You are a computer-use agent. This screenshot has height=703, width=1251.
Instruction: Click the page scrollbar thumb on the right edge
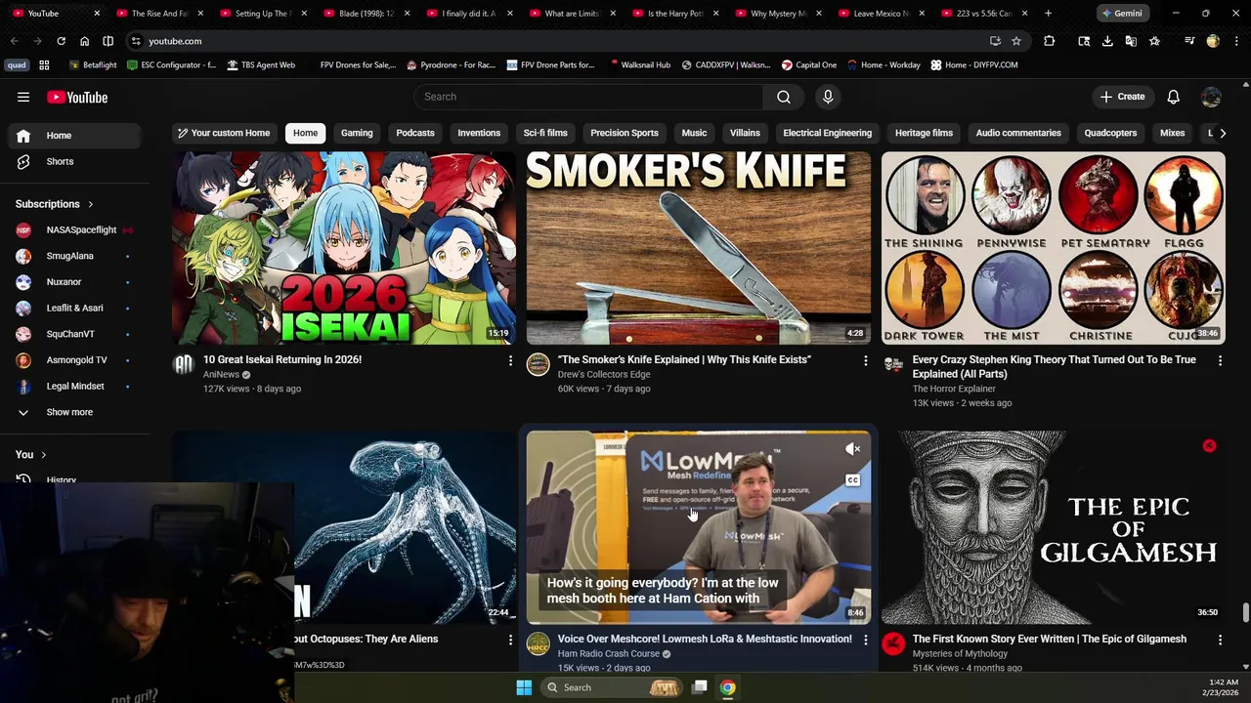tap(1245, 612)
